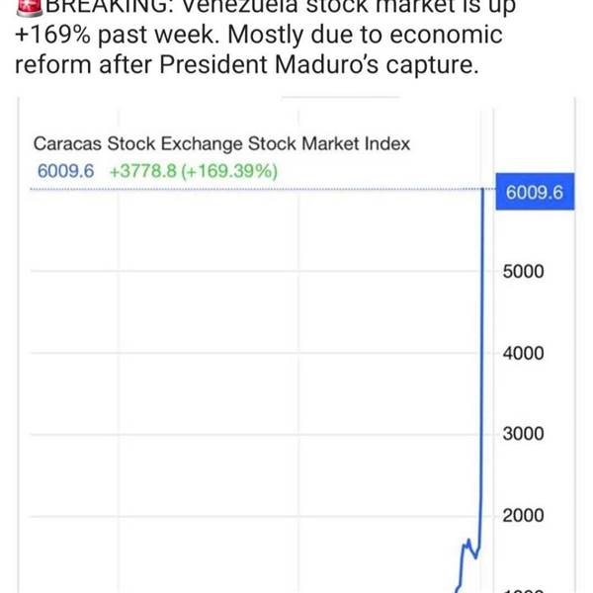Click the 3000 axis label
593x593 pixels.
524,434
